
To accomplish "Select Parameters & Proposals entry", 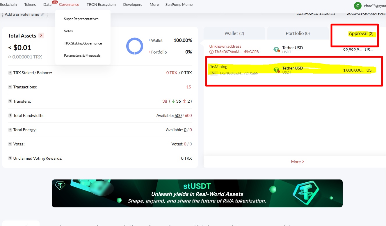I will pyautogui.click(x=82, y=56).
